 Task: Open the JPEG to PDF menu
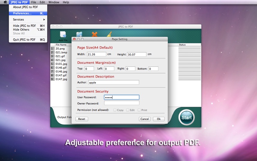point(19,2)
